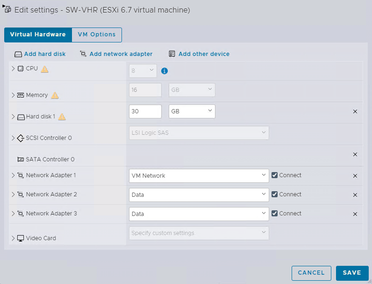The width and height of the screenshot is (372, 284).
Task: Toggle Connect checkbox for Network Adapter 3
Action: coord(274,213)
